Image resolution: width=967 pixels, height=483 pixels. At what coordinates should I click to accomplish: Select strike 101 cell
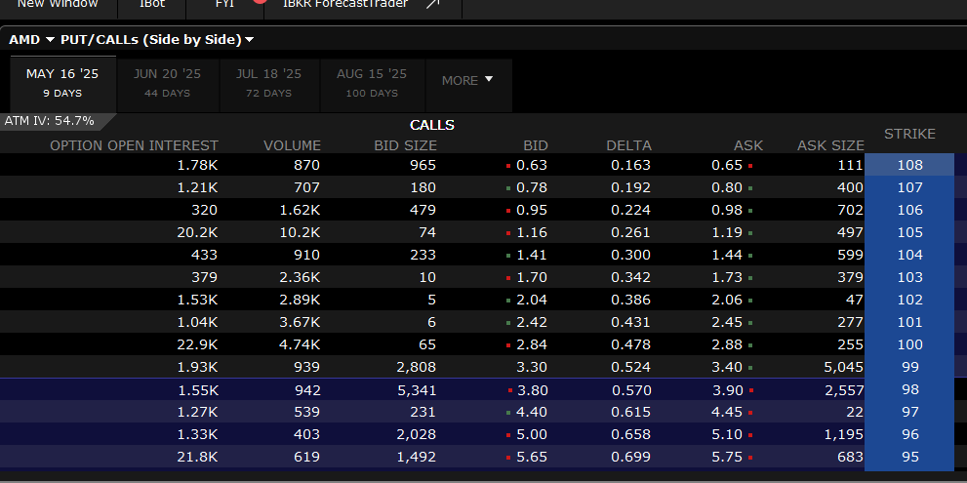(x=909, y=322)
